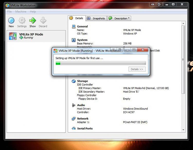Click the 'IDE Secondary Master:' label
This screenshot has height=150, width=193.
(x=92, y=92)
